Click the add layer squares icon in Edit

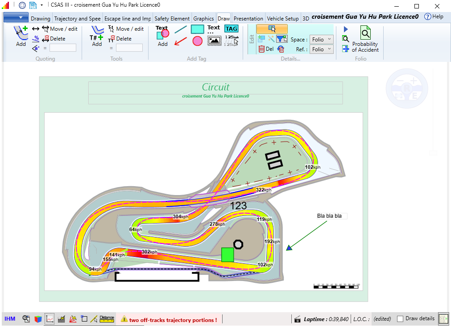261,38
